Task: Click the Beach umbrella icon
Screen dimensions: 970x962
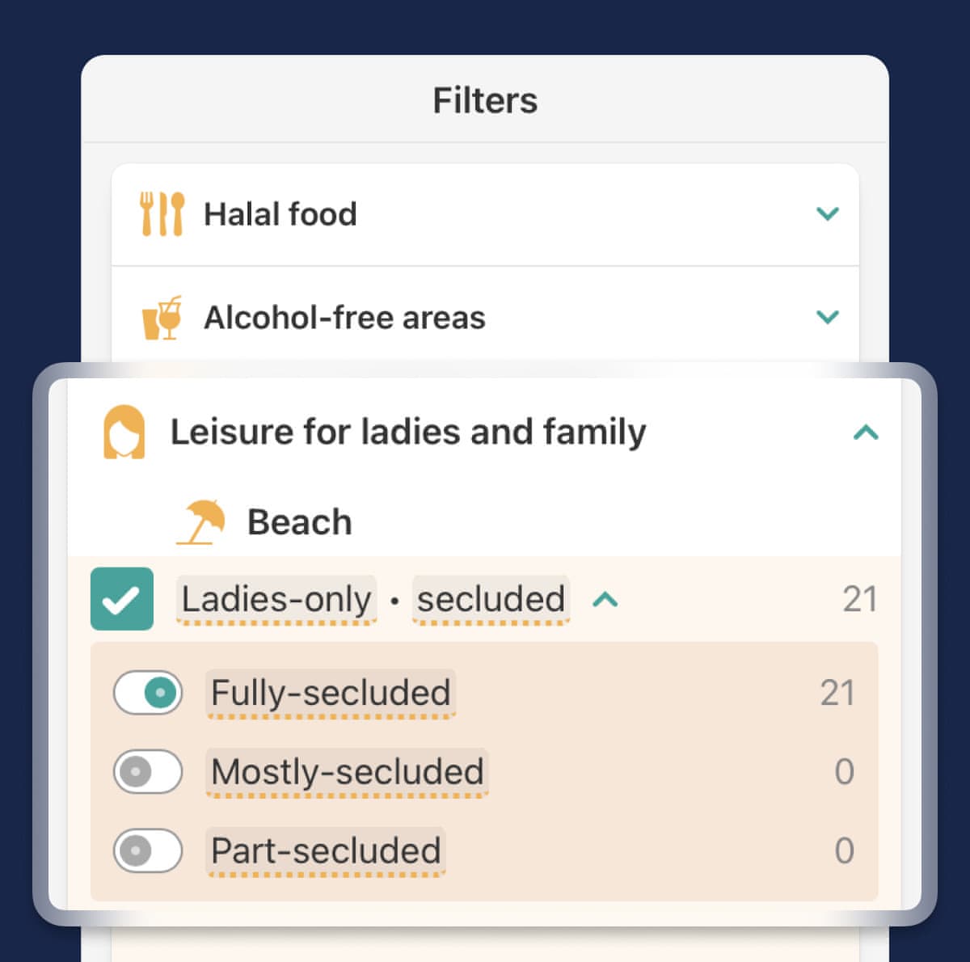Action: tap(201, 521)
